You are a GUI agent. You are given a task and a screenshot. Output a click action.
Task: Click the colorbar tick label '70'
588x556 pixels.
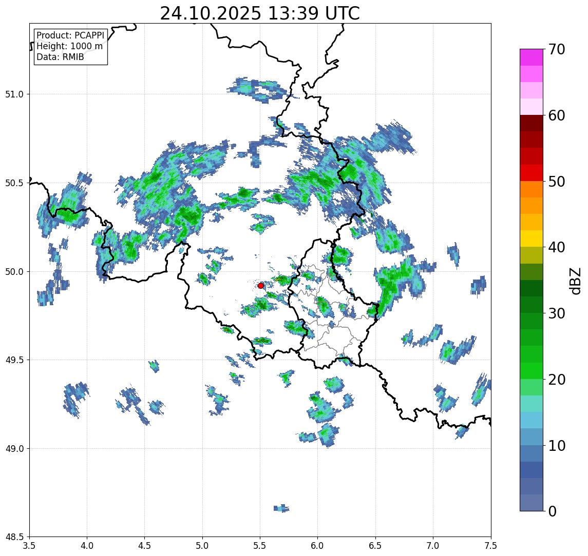click(557, 49)
